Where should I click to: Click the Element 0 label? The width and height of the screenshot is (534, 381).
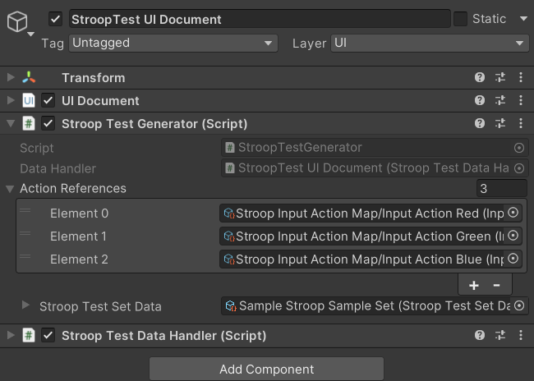79,213
